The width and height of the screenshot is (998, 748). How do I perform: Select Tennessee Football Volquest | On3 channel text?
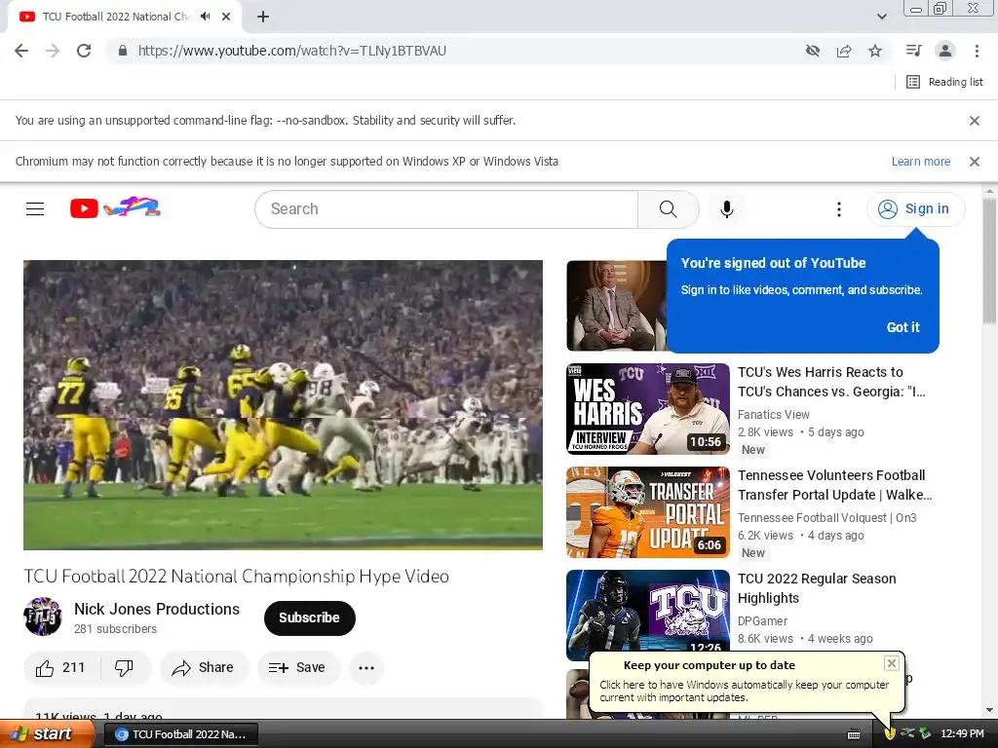[x=826, y=518]
